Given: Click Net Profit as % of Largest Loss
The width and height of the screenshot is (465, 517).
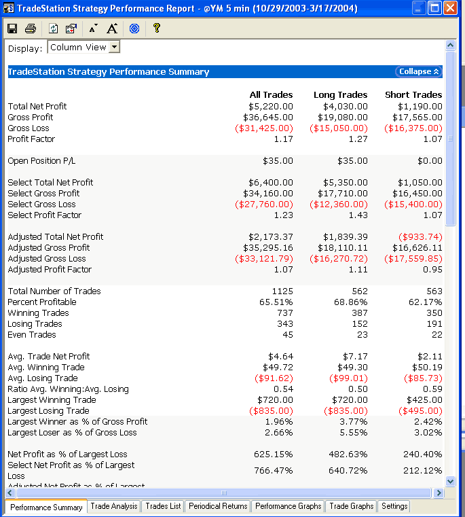Looking at the screenshot, I should (68, 454).
